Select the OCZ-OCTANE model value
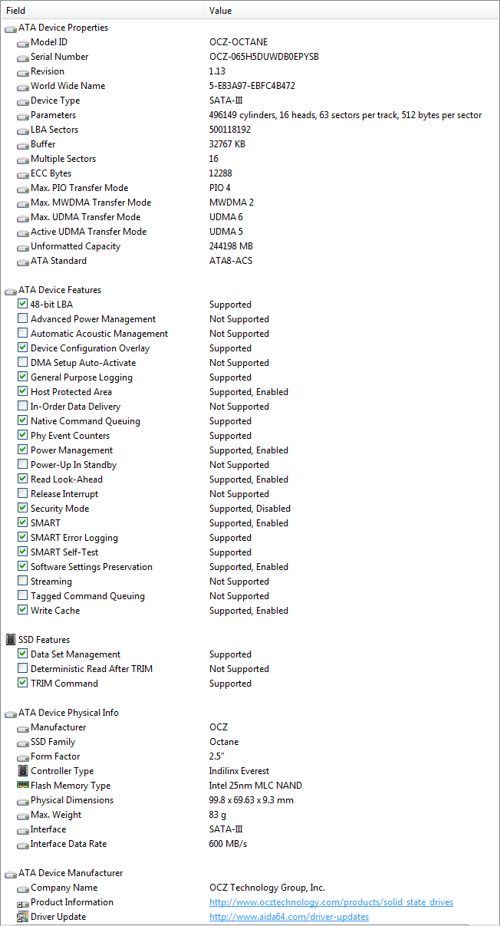This screenshot has width=500, height=926. click(x=238, y=42)
